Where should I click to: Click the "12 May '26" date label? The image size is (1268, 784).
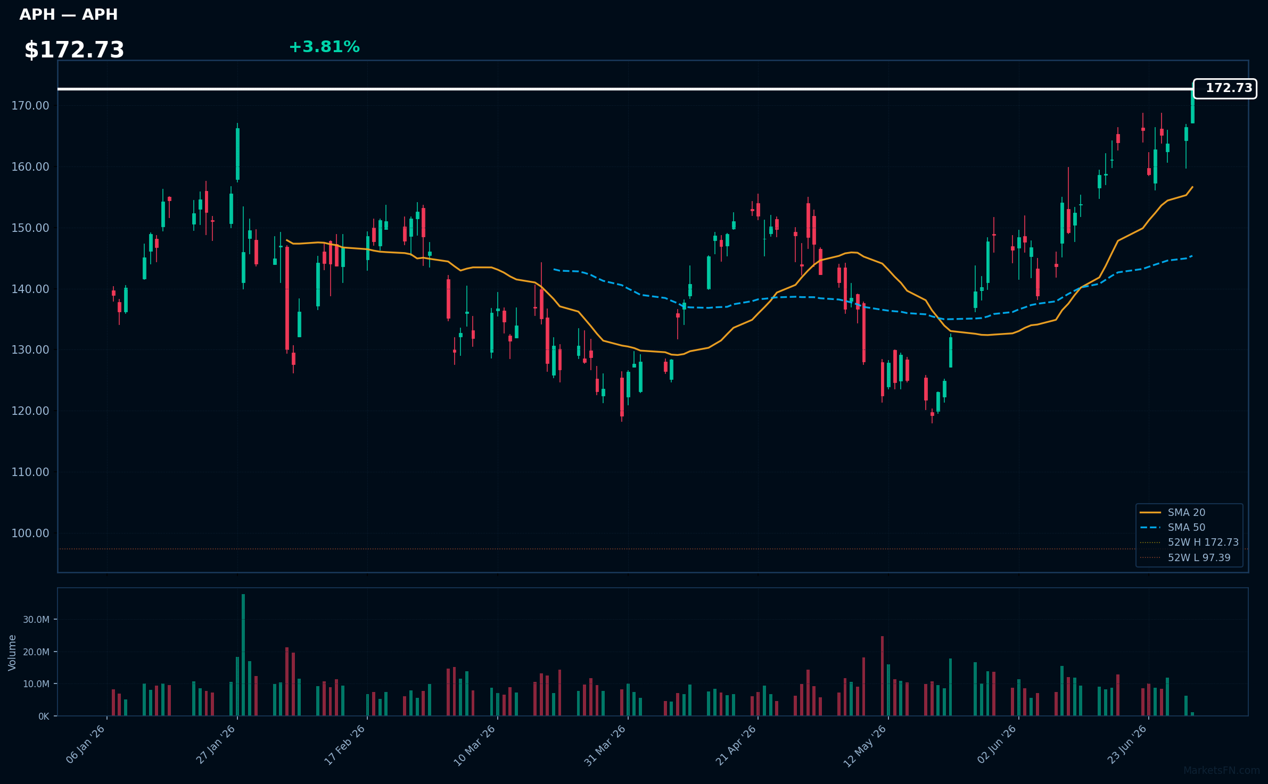click(x=866, y=745)
